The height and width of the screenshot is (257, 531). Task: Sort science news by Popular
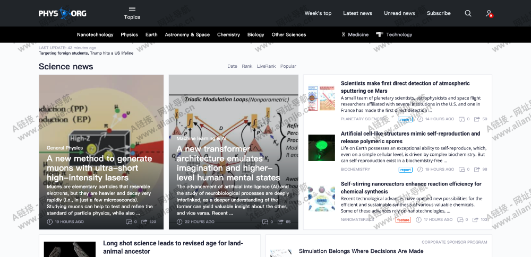(288, 66)
